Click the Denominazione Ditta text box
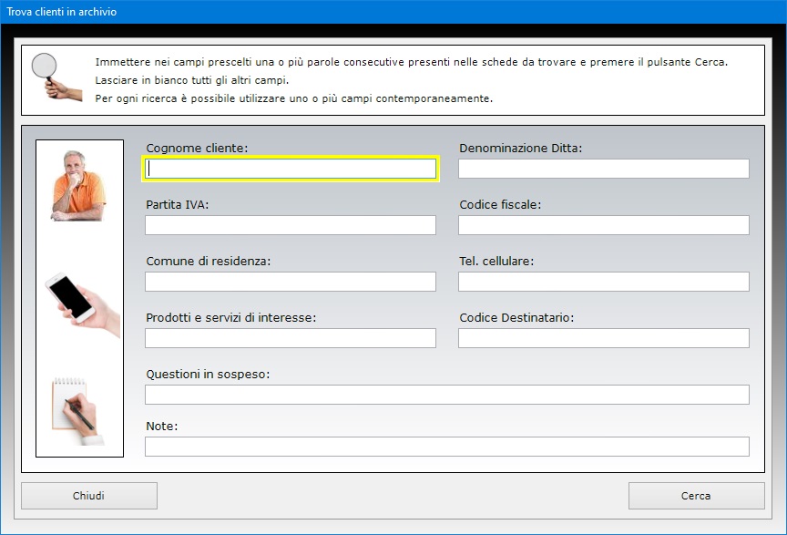787x535 pixels. [604, 169]
